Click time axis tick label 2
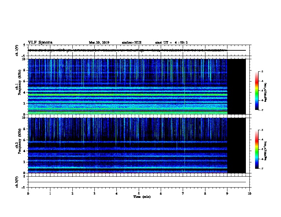Image resolution: width=281 pixels, height=217 pixels. pyautogui.click(x=72, y=194)
